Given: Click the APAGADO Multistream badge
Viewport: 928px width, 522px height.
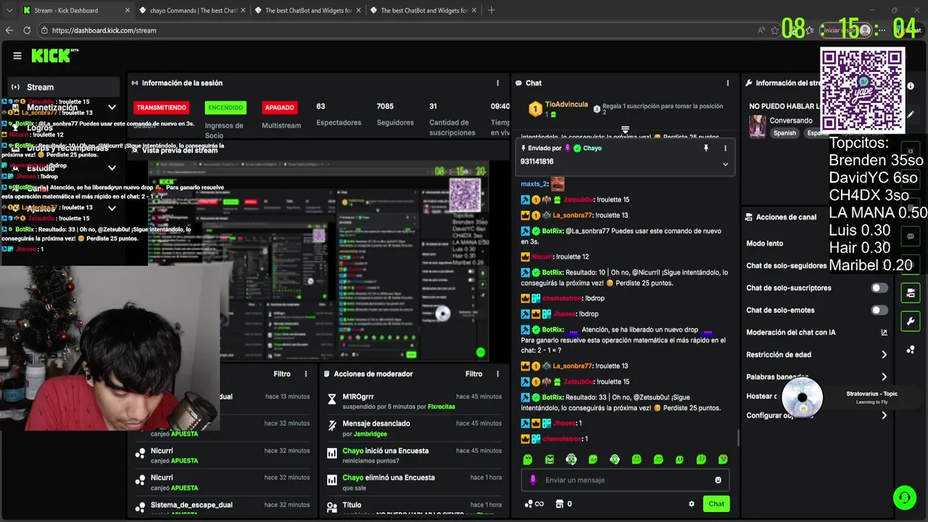Looking at the screenshot, I should [x=279, y=107].
